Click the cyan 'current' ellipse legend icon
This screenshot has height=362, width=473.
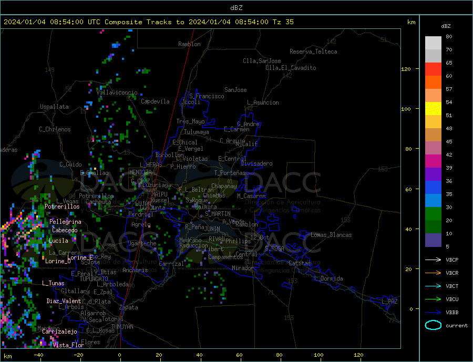pos(433,325)
